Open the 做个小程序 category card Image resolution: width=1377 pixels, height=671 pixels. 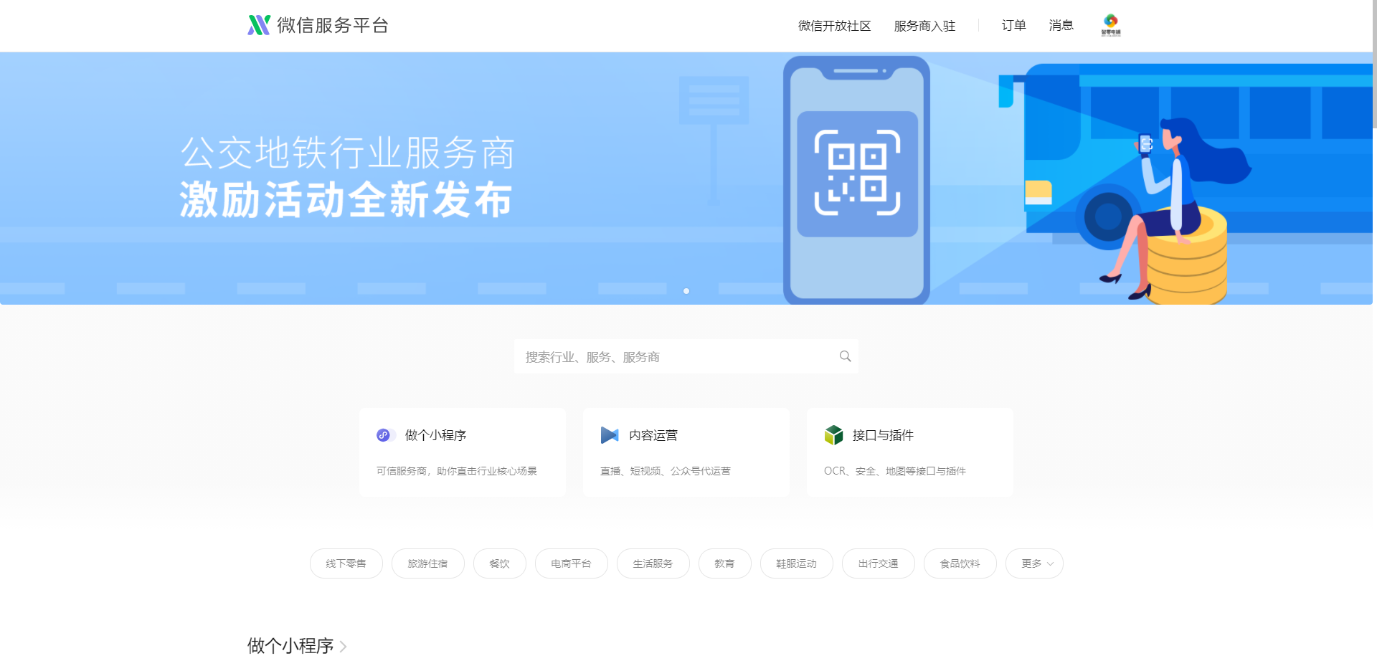click(463, 452)
